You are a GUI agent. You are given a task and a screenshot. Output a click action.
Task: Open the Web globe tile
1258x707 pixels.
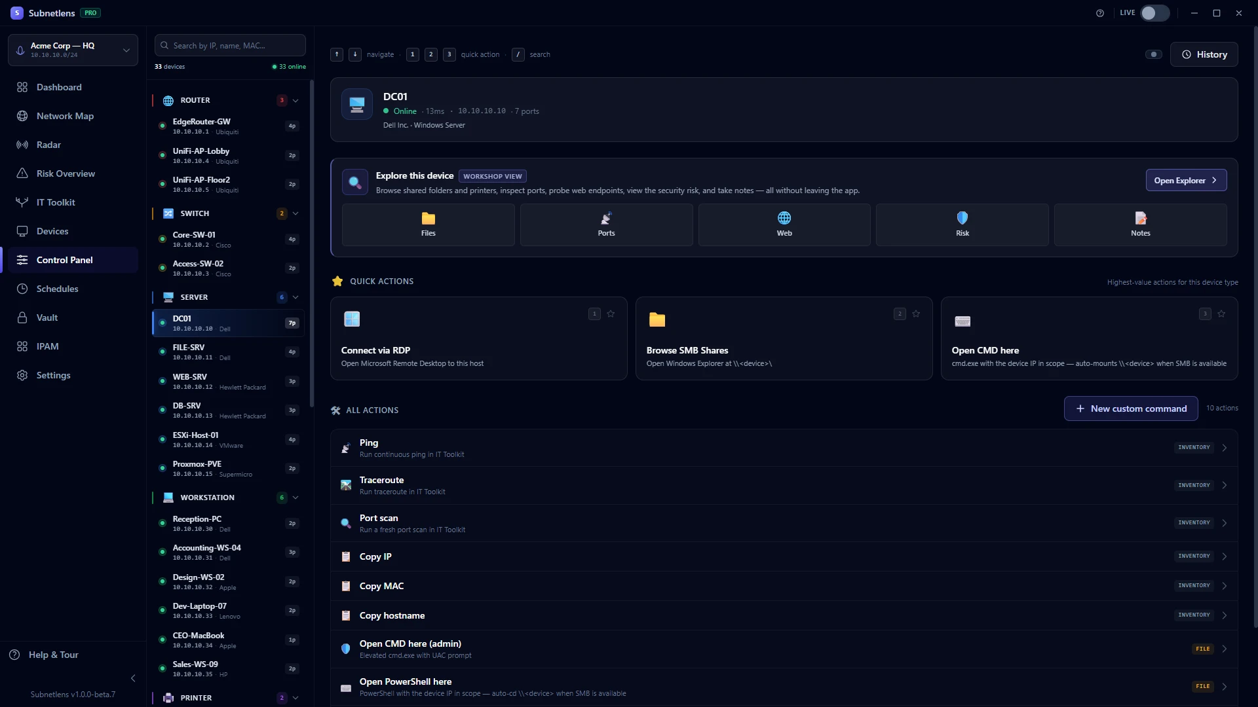[x=784, y=225]
